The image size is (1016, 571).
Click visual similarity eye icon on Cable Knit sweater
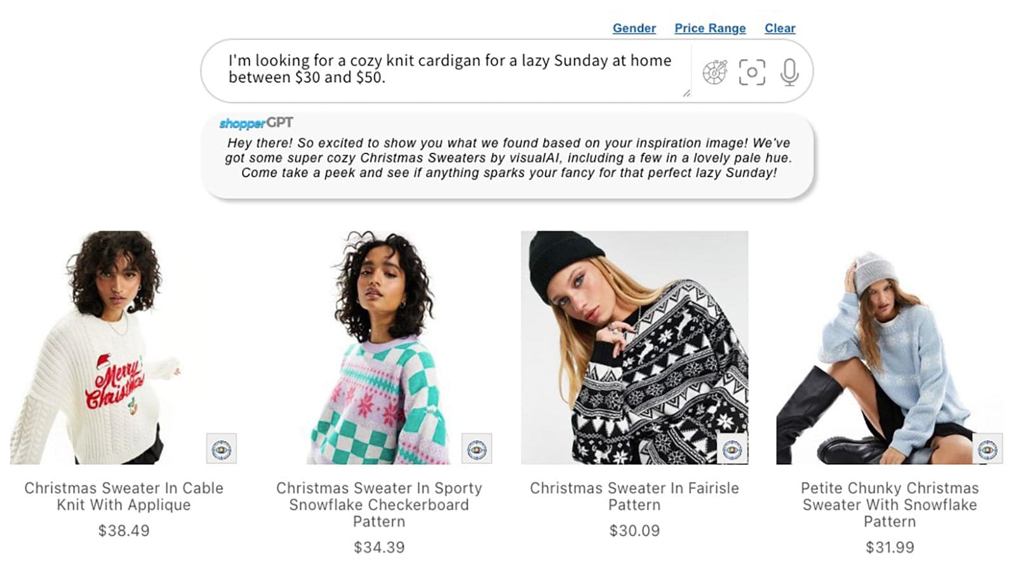(222, 449)
